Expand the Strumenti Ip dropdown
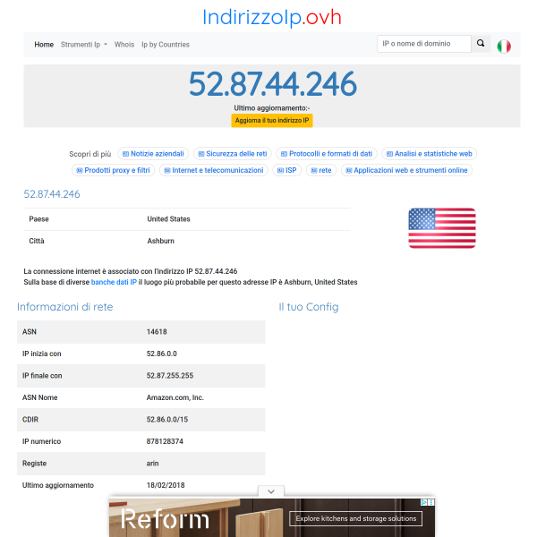Screen dimensions: 537x537 84,45
